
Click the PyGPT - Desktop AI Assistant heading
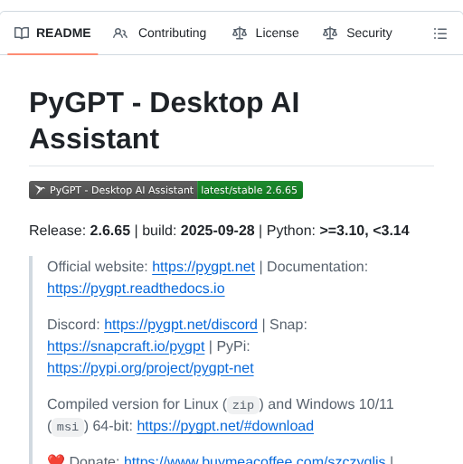(x=165, y=120)
